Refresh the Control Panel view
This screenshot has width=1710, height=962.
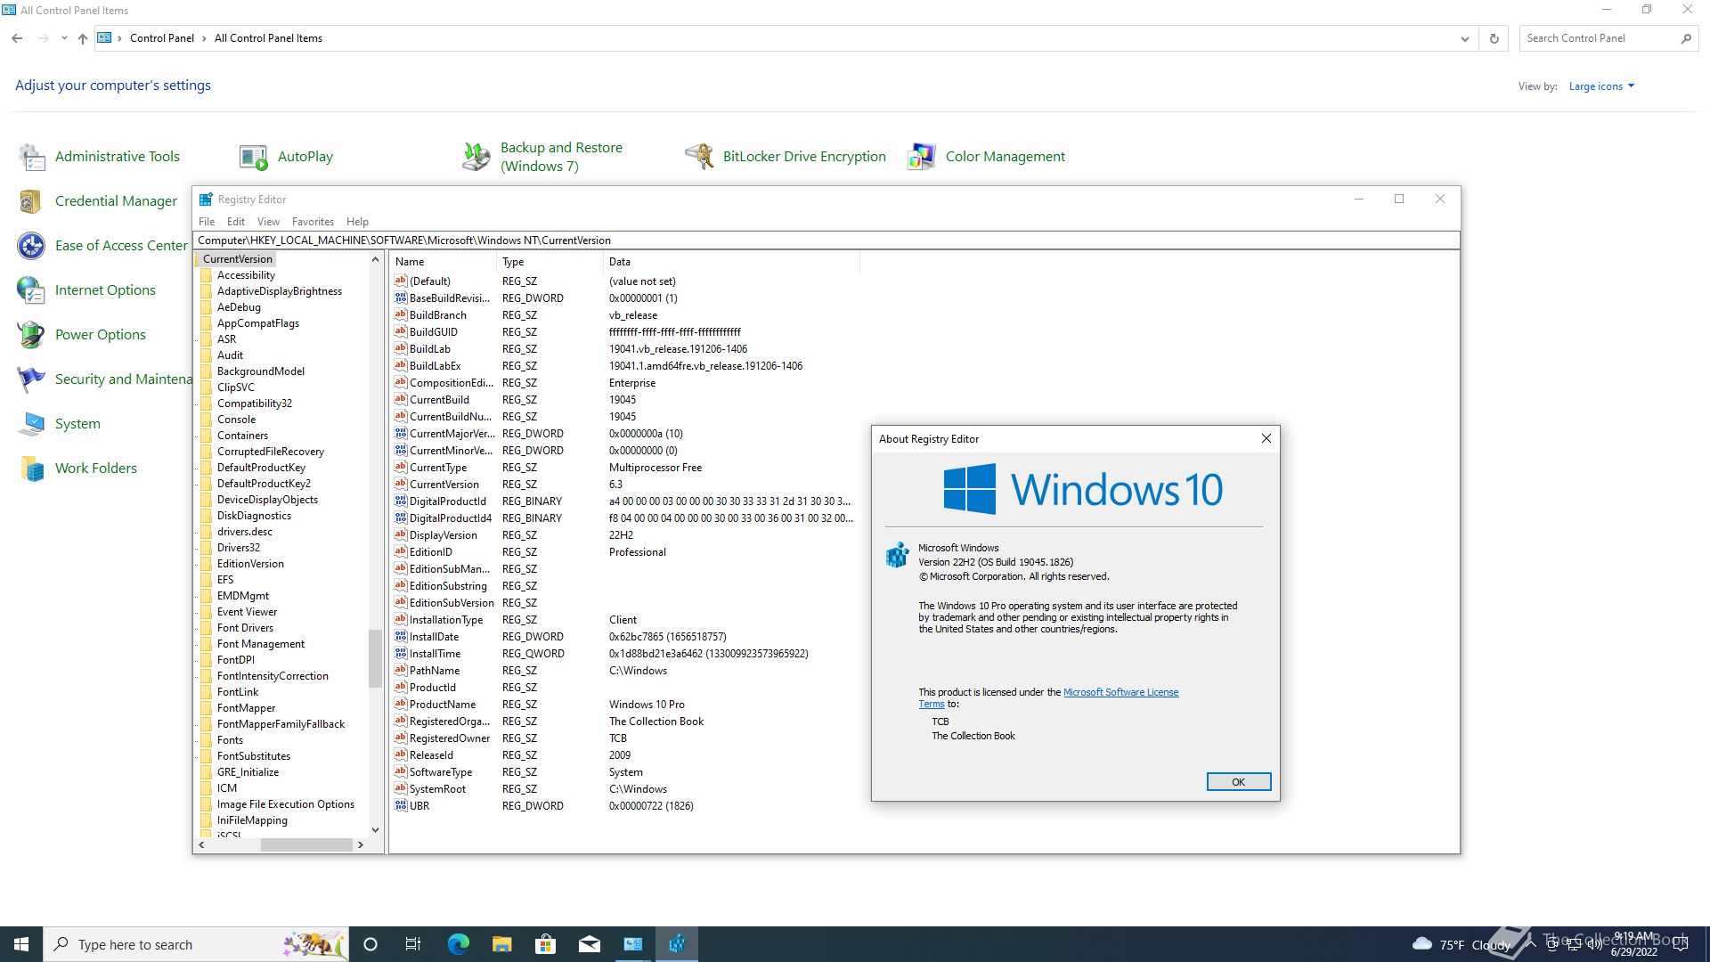tap(1494, 38)
